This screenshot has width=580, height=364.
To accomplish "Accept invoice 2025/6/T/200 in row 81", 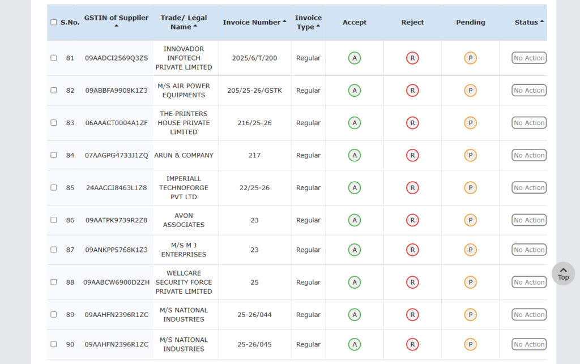I will 355,58.
